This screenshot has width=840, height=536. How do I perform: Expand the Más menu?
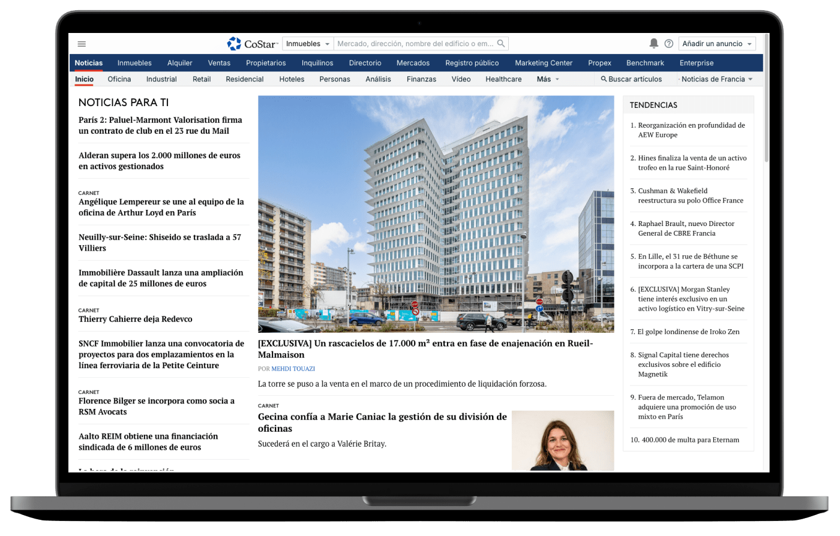[548, 79]
